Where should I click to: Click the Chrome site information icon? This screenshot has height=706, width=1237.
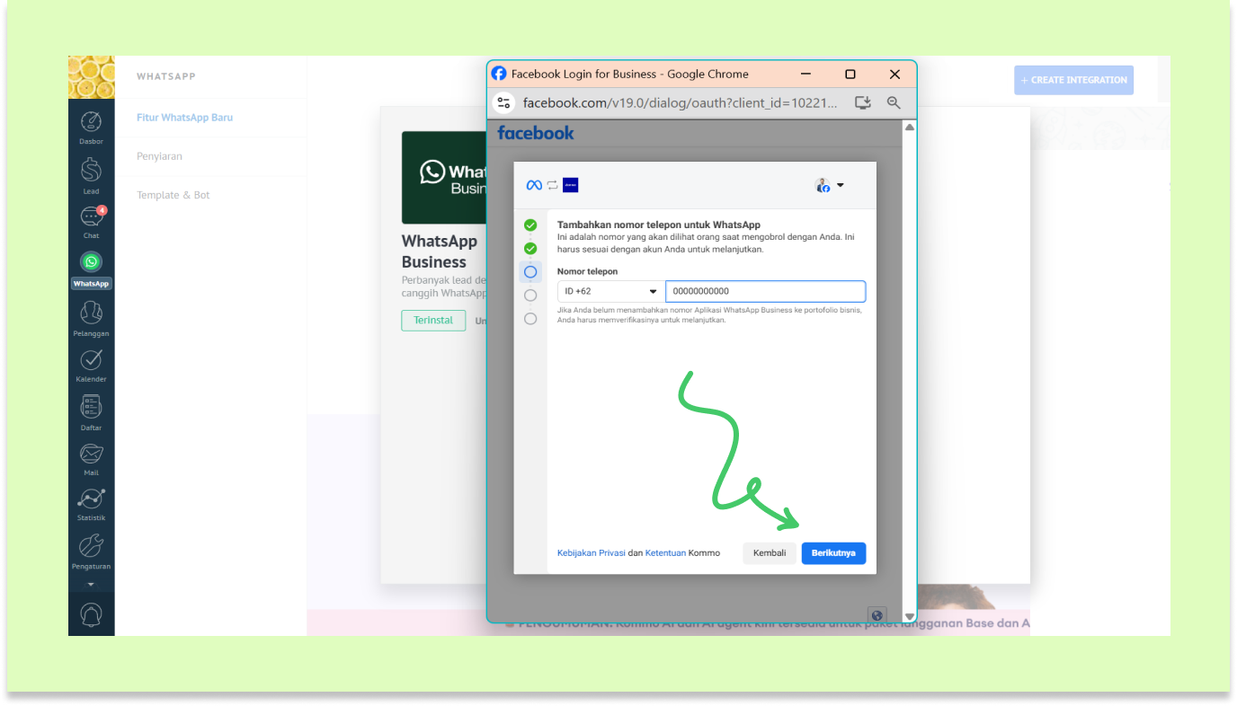click(x=503, y=103)
